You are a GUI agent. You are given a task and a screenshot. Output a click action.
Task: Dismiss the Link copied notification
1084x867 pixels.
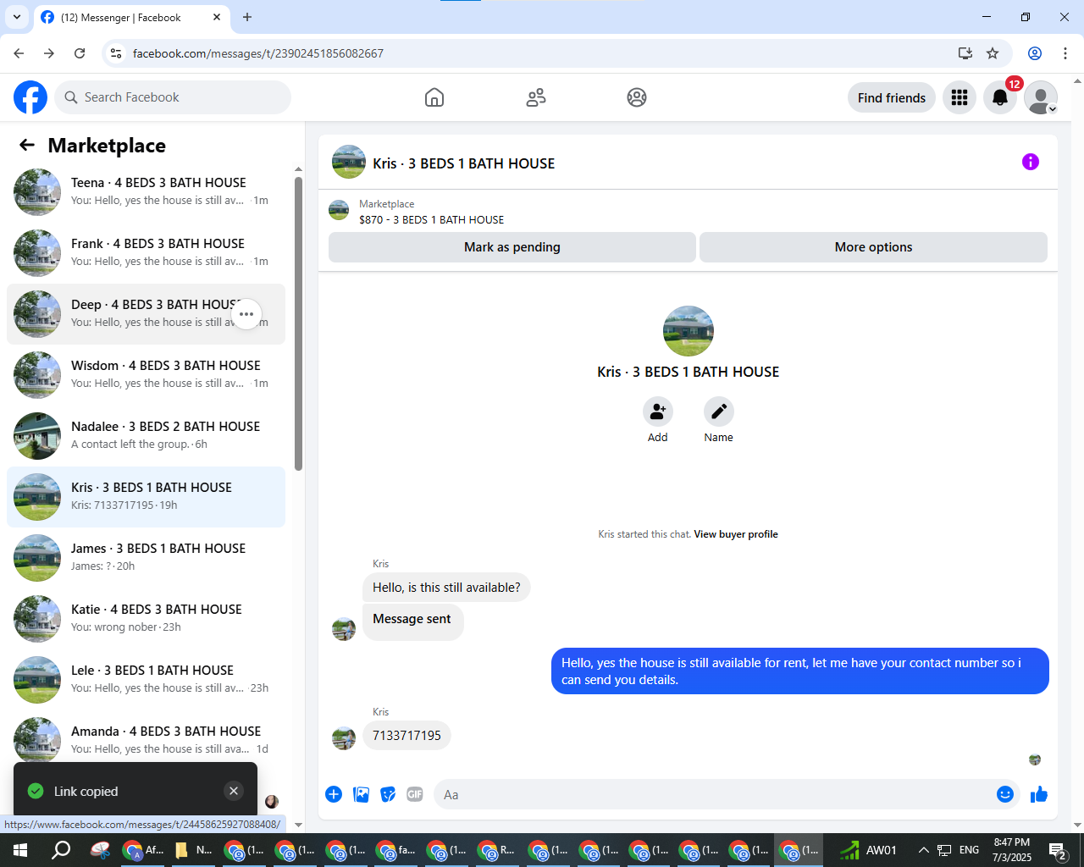pos(234,791)
